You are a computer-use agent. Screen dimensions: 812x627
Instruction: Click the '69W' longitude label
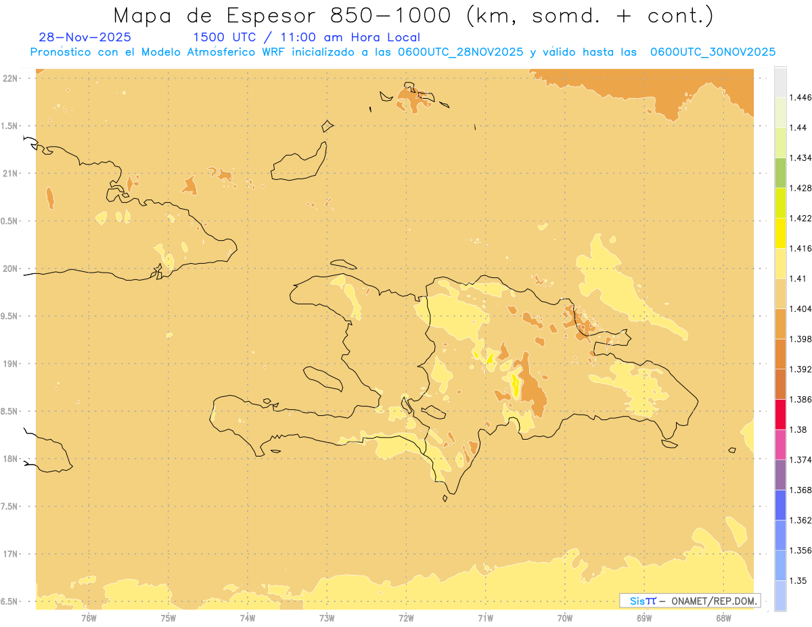[x=644, y=618]
